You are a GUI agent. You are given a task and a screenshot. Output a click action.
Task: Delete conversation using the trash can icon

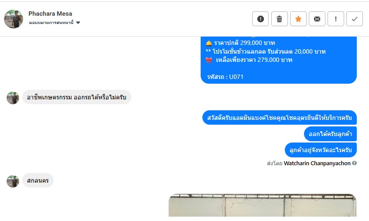[x=279, y=19]
